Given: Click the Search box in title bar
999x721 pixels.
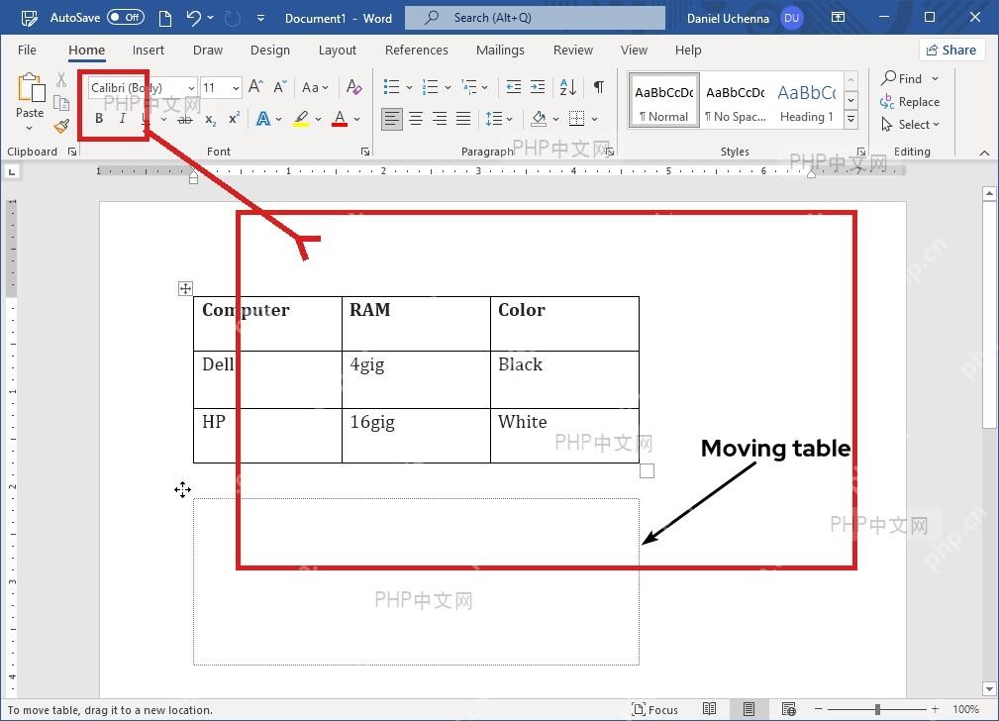Looking at the screenshot, I should tap(536, 17).
